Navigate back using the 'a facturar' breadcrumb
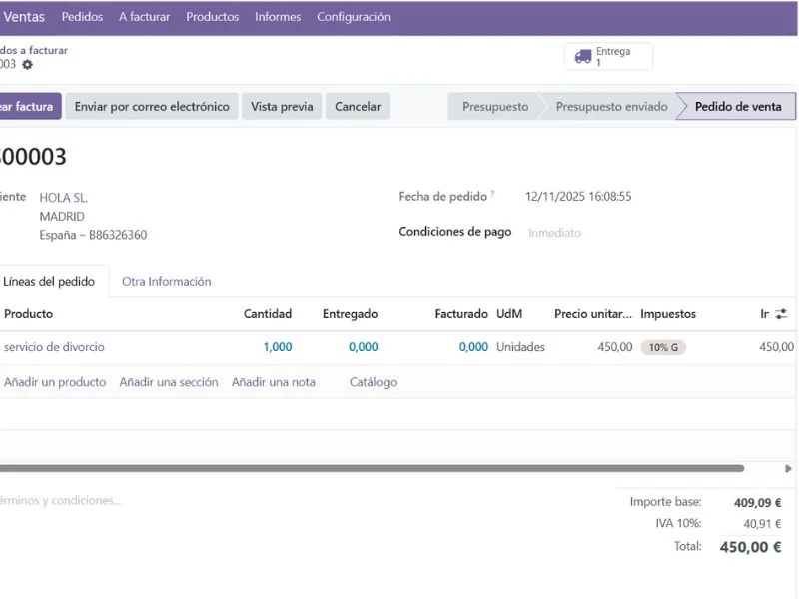 35,49
